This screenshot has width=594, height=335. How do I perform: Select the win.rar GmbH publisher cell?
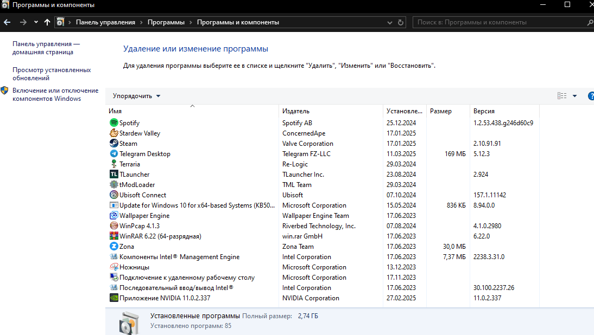click(x=302, y=236)
